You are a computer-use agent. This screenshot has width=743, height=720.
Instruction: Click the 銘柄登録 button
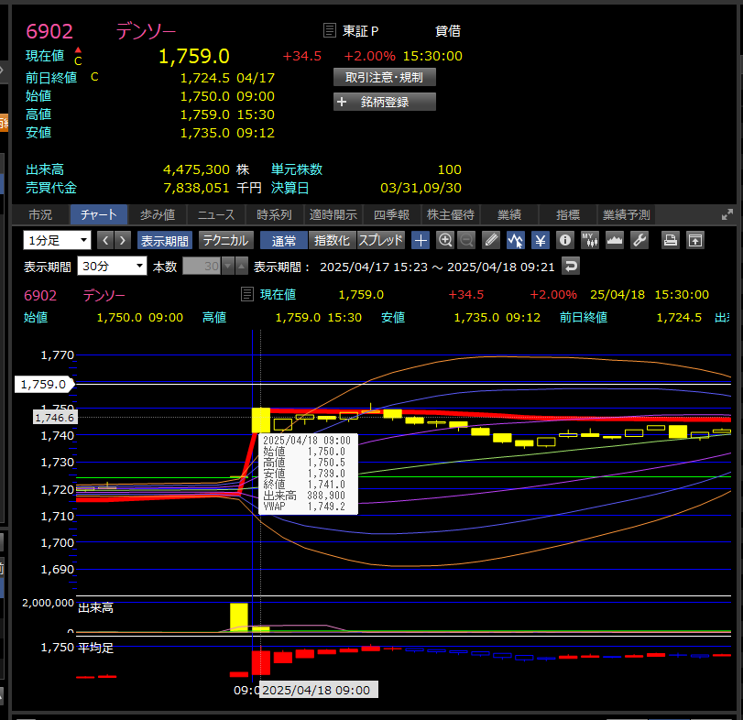coord(384,102)
